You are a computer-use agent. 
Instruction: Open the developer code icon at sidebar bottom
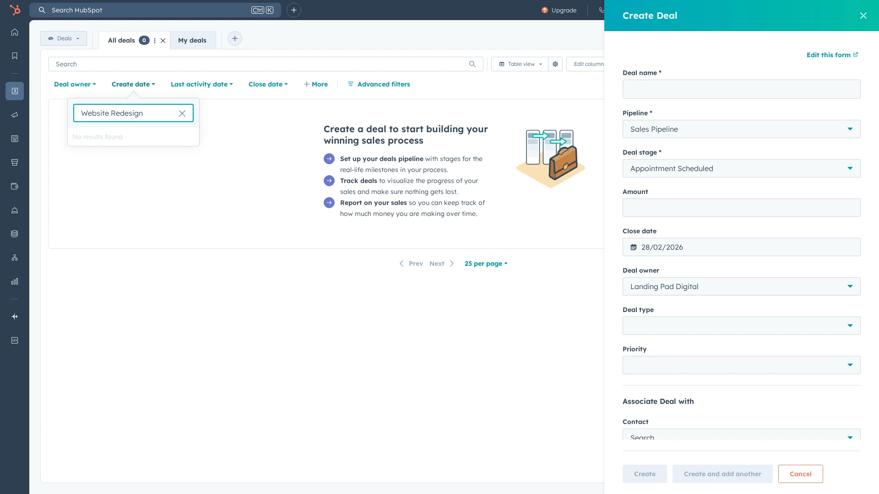[x=15, y=340]
